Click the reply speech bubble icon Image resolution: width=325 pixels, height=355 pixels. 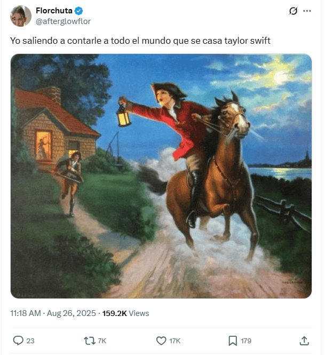point(18,341)
